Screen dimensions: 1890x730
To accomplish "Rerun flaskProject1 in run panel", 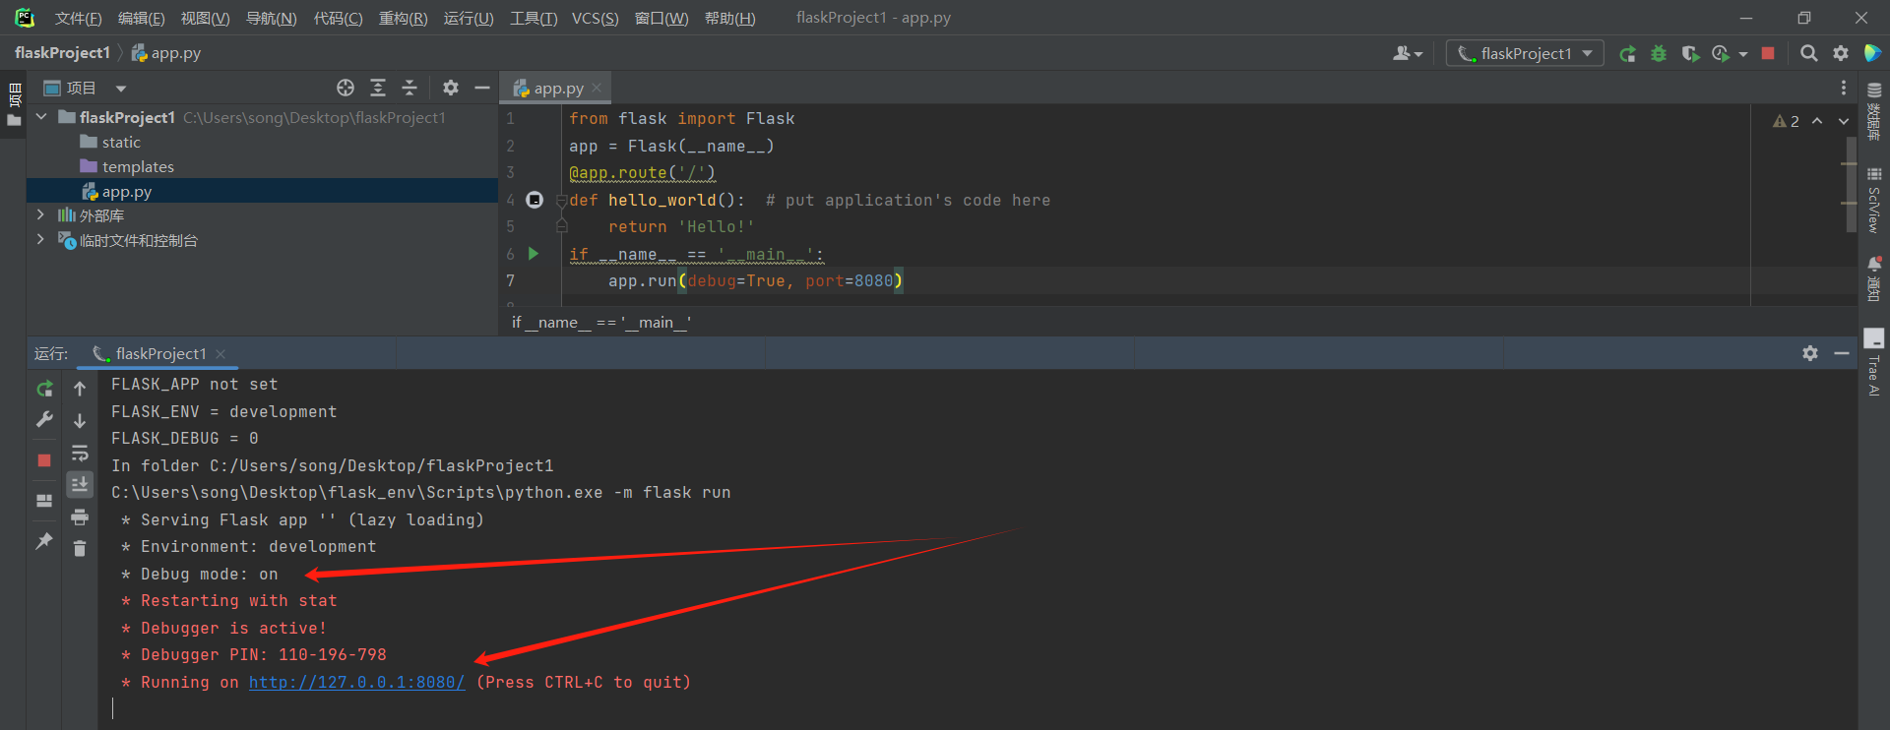I will (44, 389).
